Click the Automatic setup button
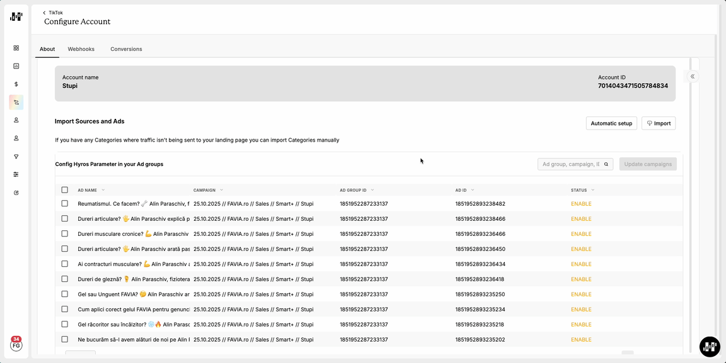 coord(611,123)
